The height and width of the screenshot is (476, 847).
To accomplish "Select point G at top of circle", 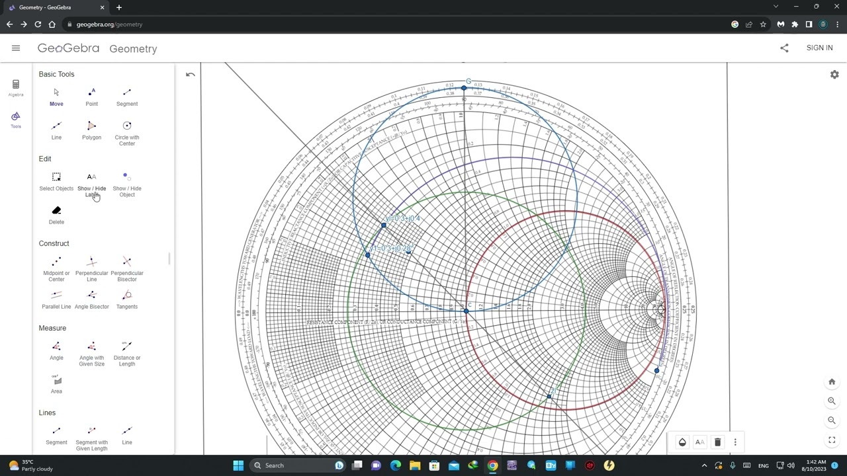I will coord(464,88).
